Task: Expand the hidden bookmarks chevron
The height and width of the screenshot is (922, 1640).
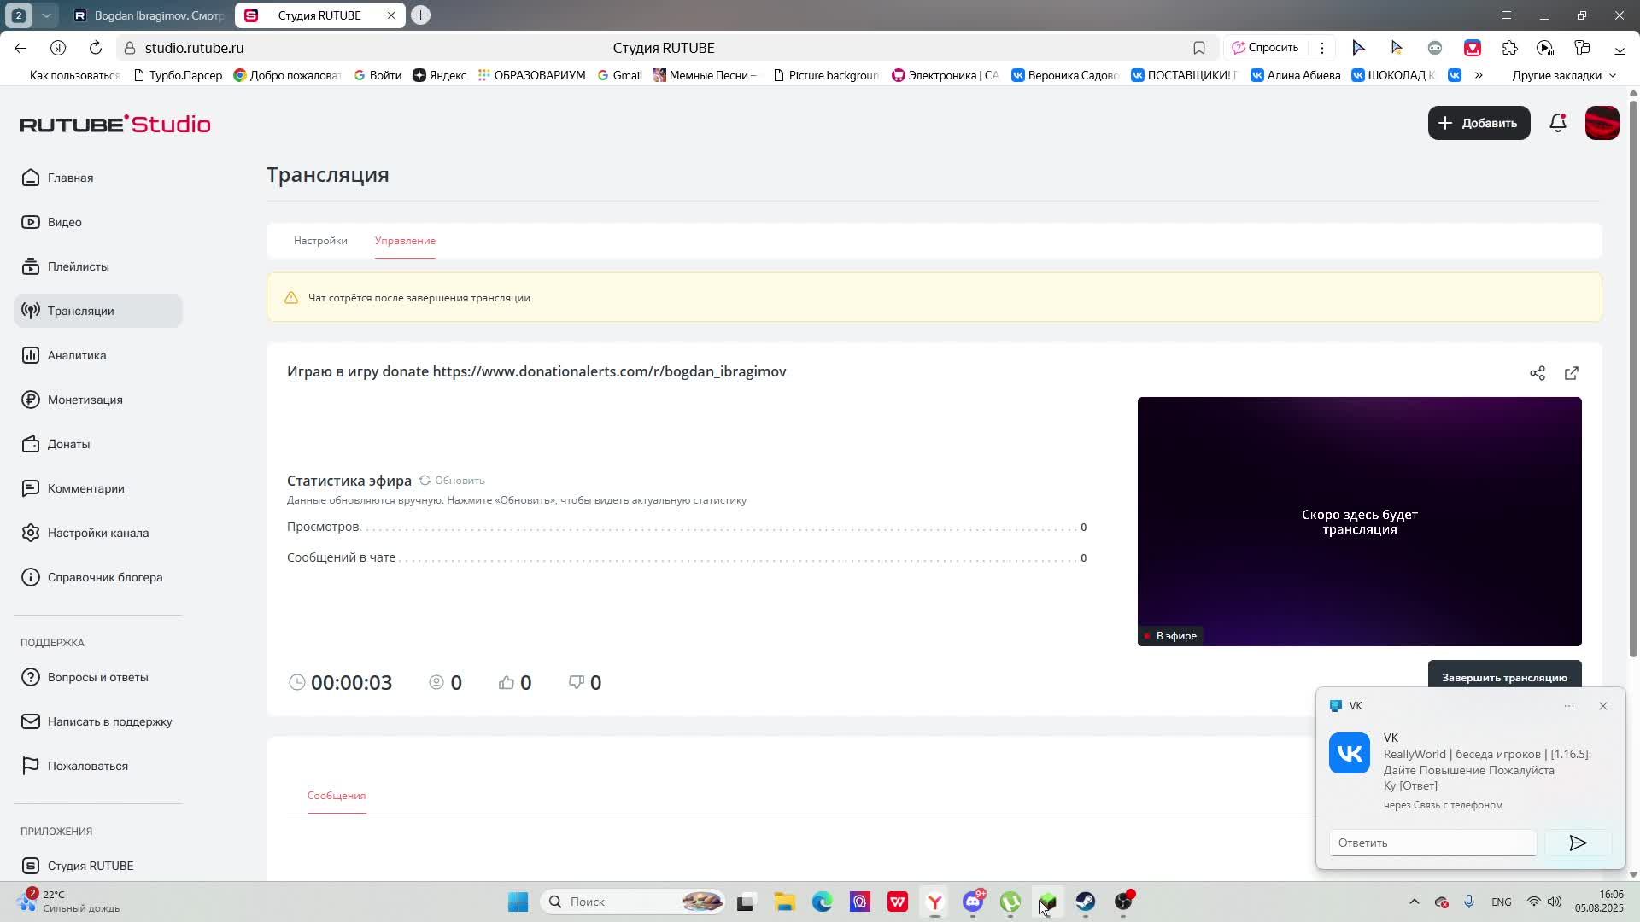Action: click(1479, 75)
